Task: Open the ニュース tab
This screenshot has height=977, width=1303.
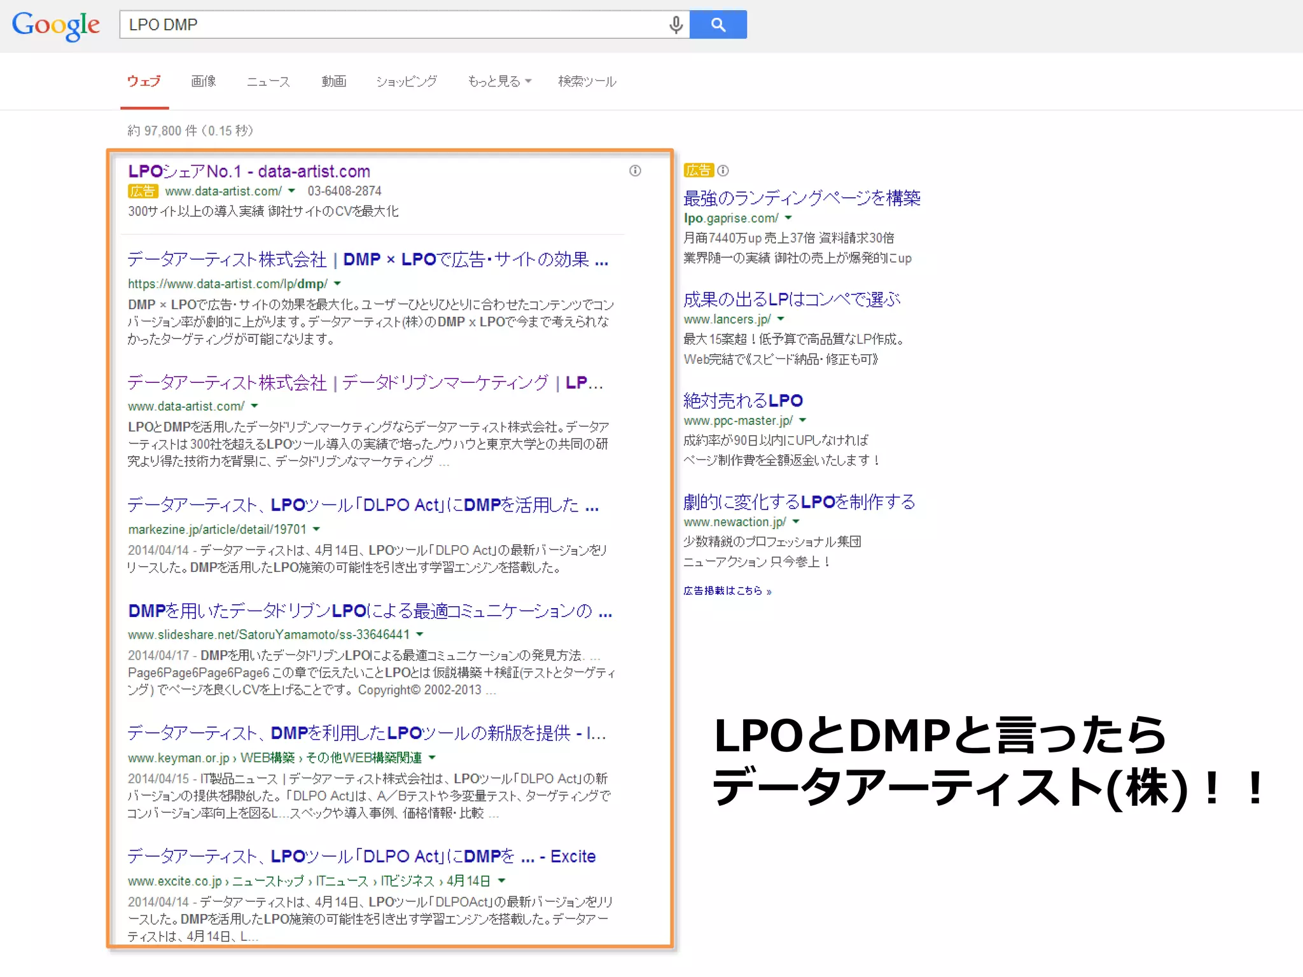Action: tap(268, 81)
